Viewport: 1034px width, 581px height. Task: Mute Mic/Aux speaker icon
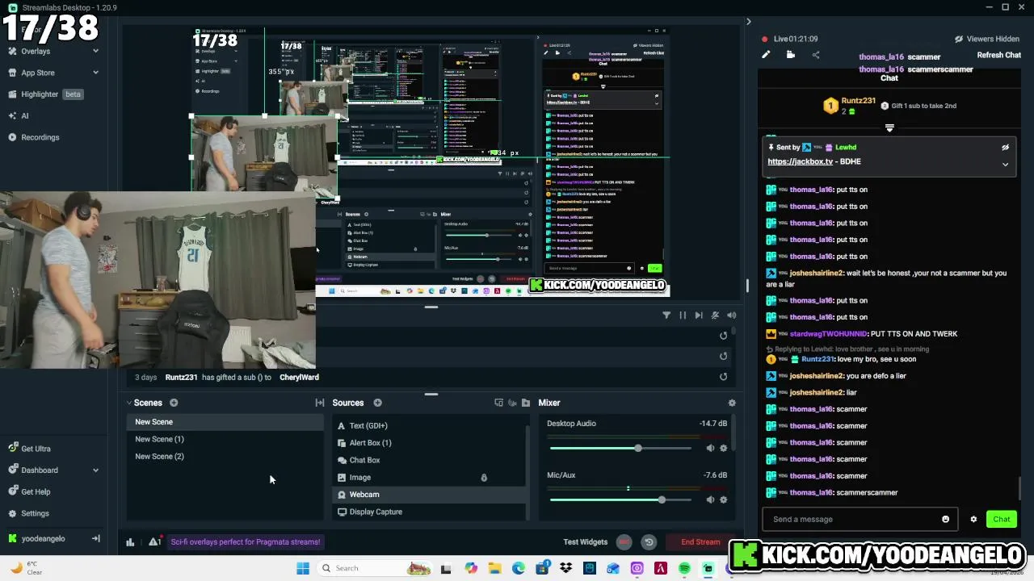(710, 499)
